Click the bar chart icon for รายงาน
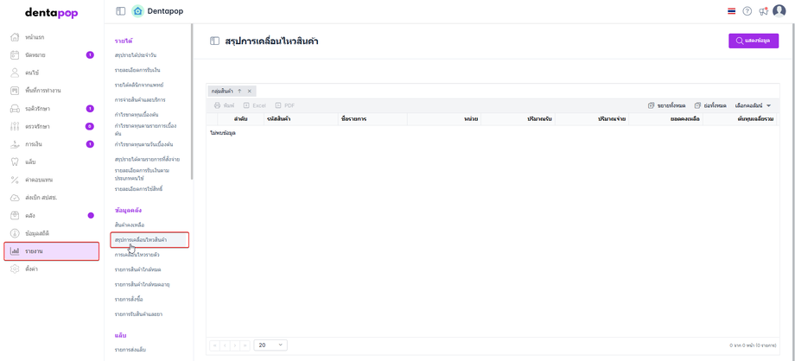 point(15,251)
